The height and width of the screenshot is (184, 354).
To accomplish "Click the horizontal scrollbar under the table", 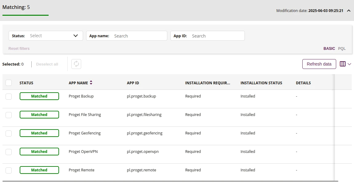I will click(x=170, y=181).
